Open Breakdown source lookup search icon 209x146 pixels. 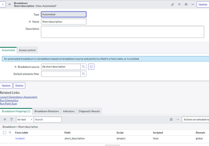pos(83,67)
